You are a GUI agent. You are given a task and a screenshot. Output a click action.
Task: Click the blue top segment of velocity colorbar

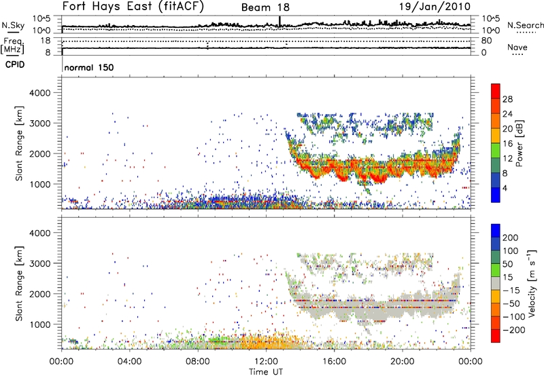tap(496, 231)
